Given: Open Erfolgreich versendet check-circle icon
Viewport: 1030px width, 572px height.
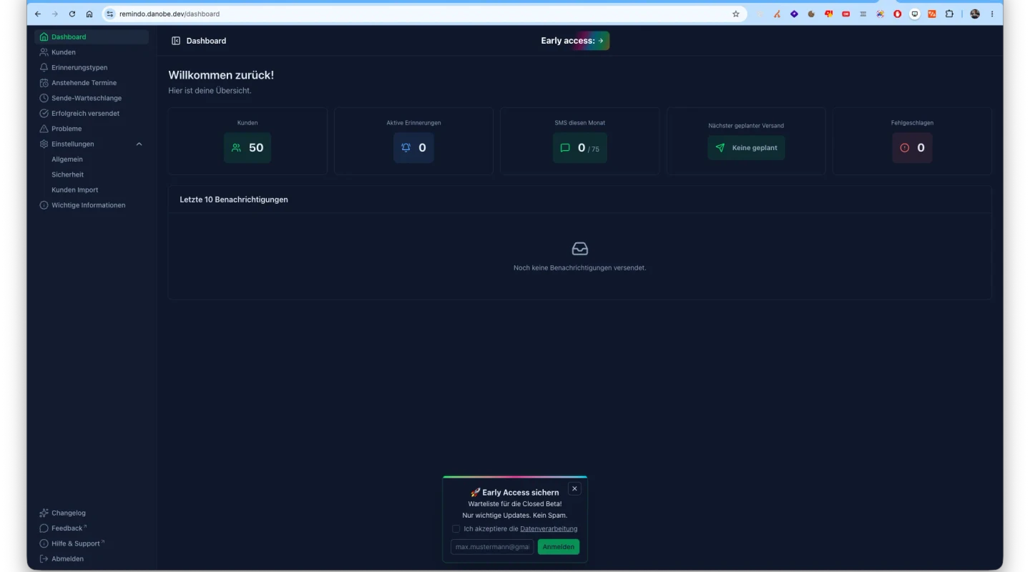Looking at the screenshot, I should click(x=44, y=114).
